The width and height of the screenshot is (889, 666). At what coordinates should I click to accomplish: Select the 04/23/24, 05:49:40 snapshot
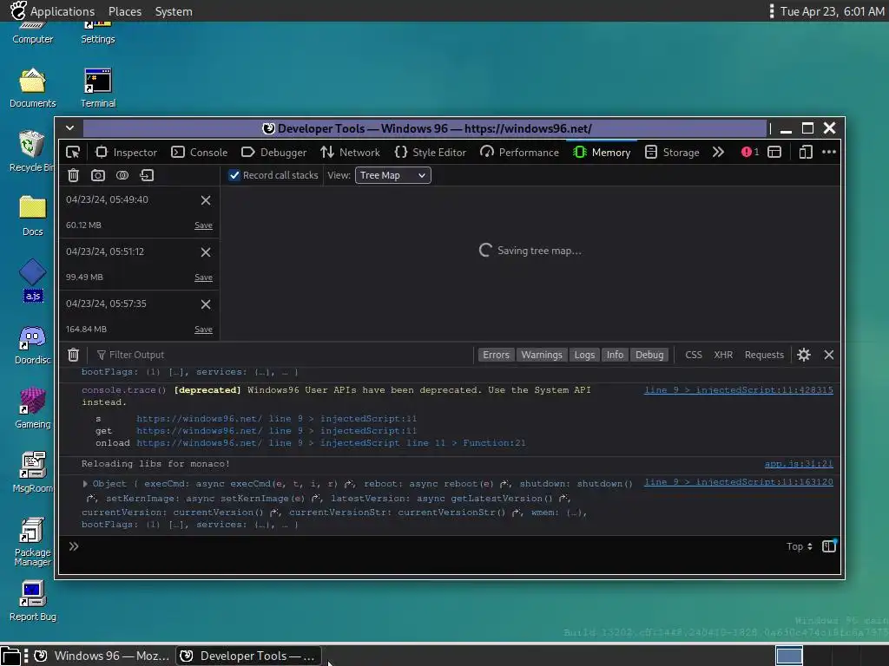pos(139,212)
